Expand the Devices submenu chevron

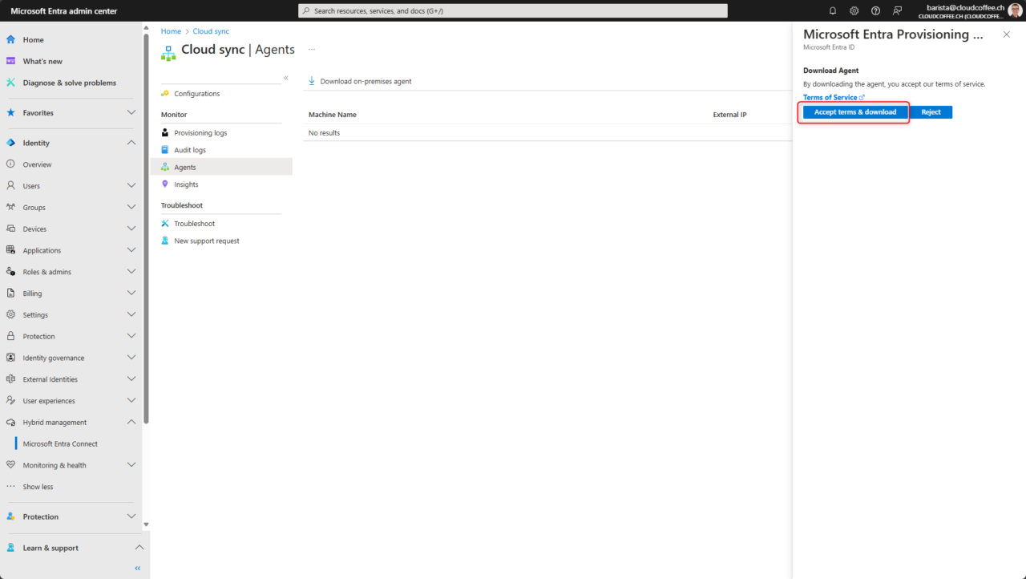coord(131,229)
